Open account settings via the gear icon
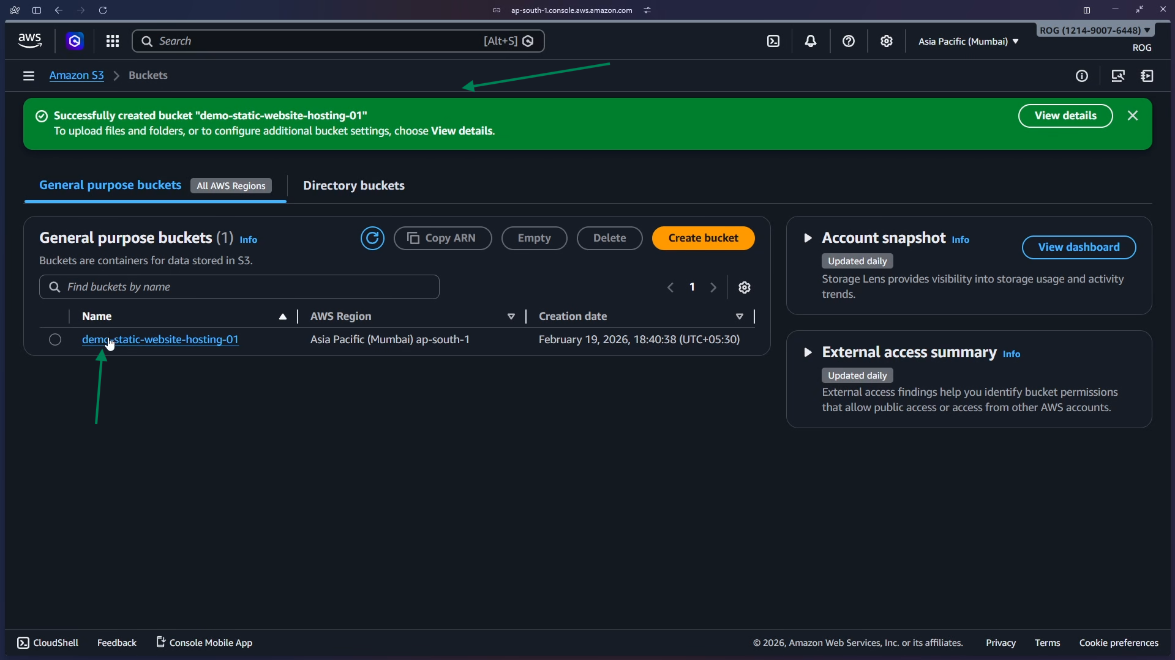The width and height of the screenshot is (1175, 660). [x=887, y=41]
